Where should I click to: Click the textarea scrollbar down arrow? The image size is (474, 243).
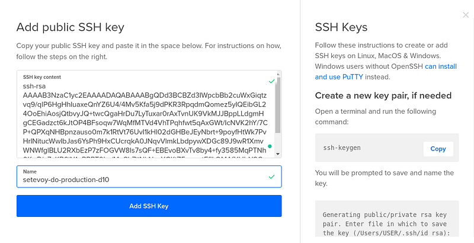278,154
